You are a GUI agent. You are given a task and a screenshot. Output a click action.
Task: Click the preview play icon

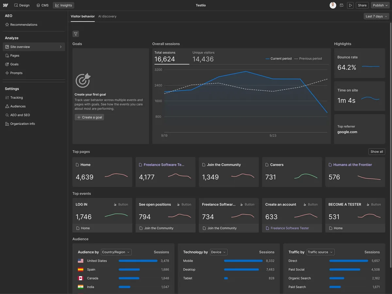[x=350, y=5]
